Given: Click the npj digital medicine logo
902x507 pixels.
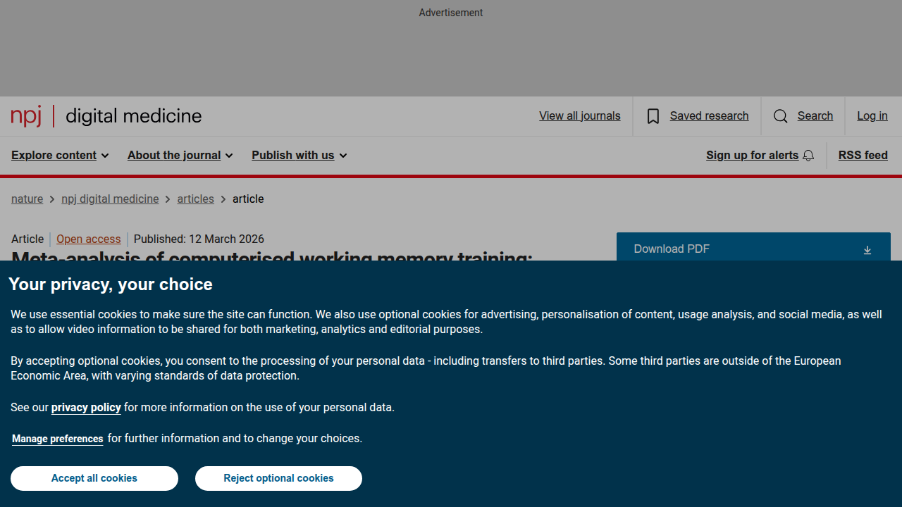Looking at the screenshot, I should (106, 116).
